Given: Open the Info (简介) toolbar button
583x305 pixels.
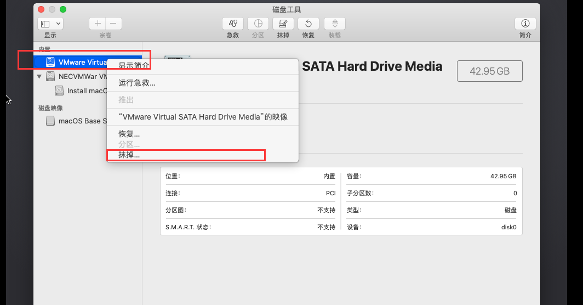Looking at the screenshot, I should (525, 24).
